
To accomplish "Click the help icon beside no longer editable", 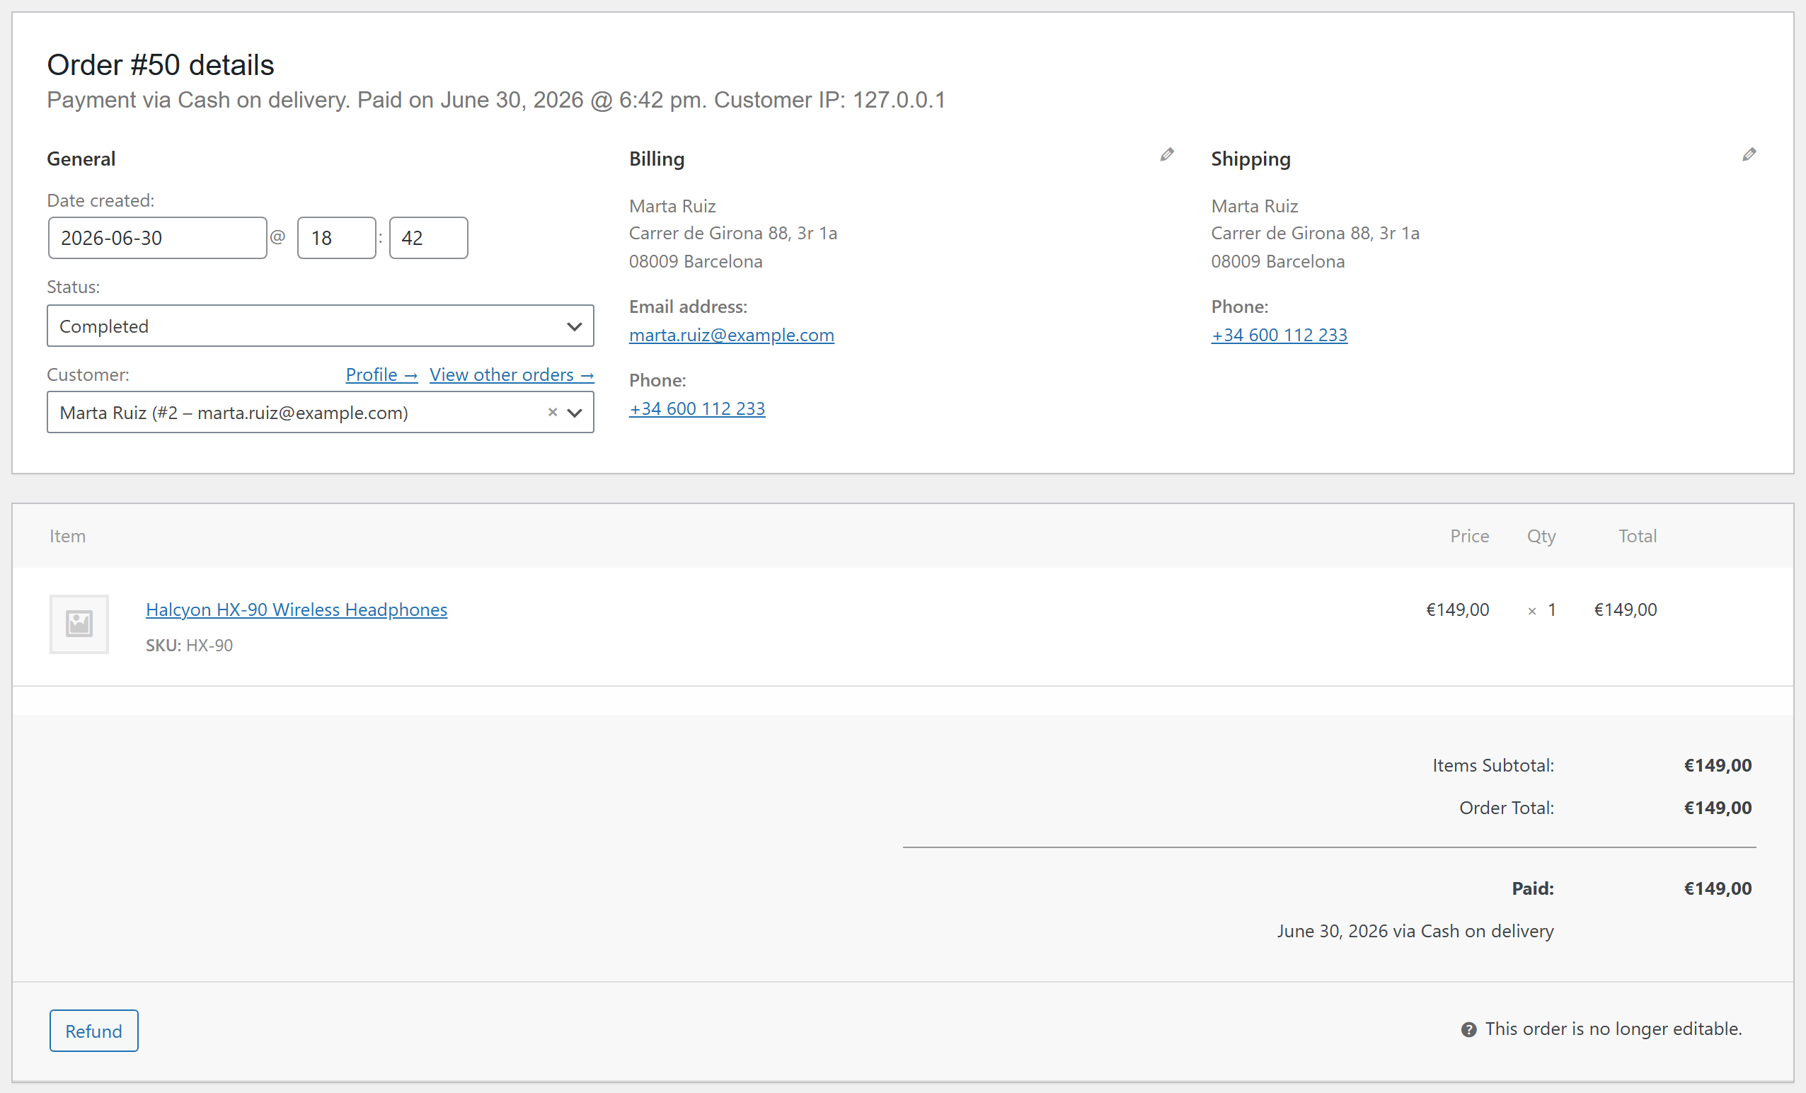I will 1468,1029.
